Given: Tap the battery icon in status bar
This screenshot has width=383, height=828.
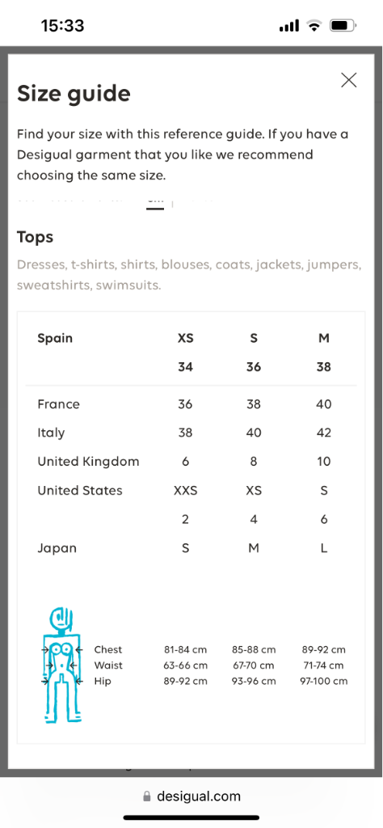Looking at the screenshot, I should point(343,25).
